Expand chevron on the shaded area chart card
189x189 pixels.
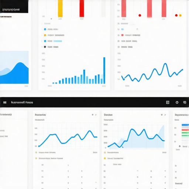click(x=165, y=115)
